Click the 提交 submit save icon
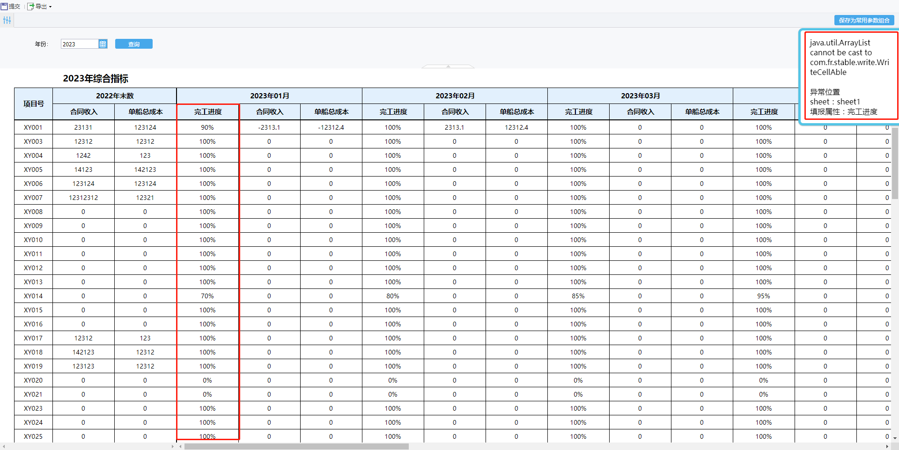899x450 pixels. (4, 7)
